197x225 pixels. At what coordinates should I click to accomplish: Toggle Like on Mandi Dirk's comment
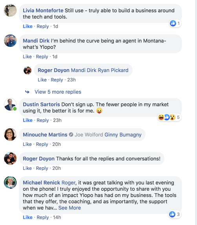[27, 57]
